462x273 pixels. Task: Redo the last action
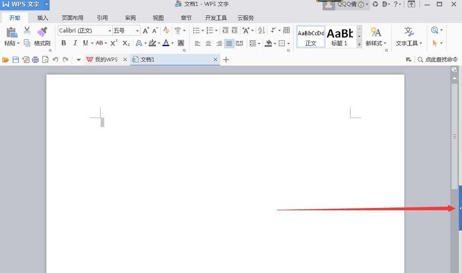coord(66,60)
